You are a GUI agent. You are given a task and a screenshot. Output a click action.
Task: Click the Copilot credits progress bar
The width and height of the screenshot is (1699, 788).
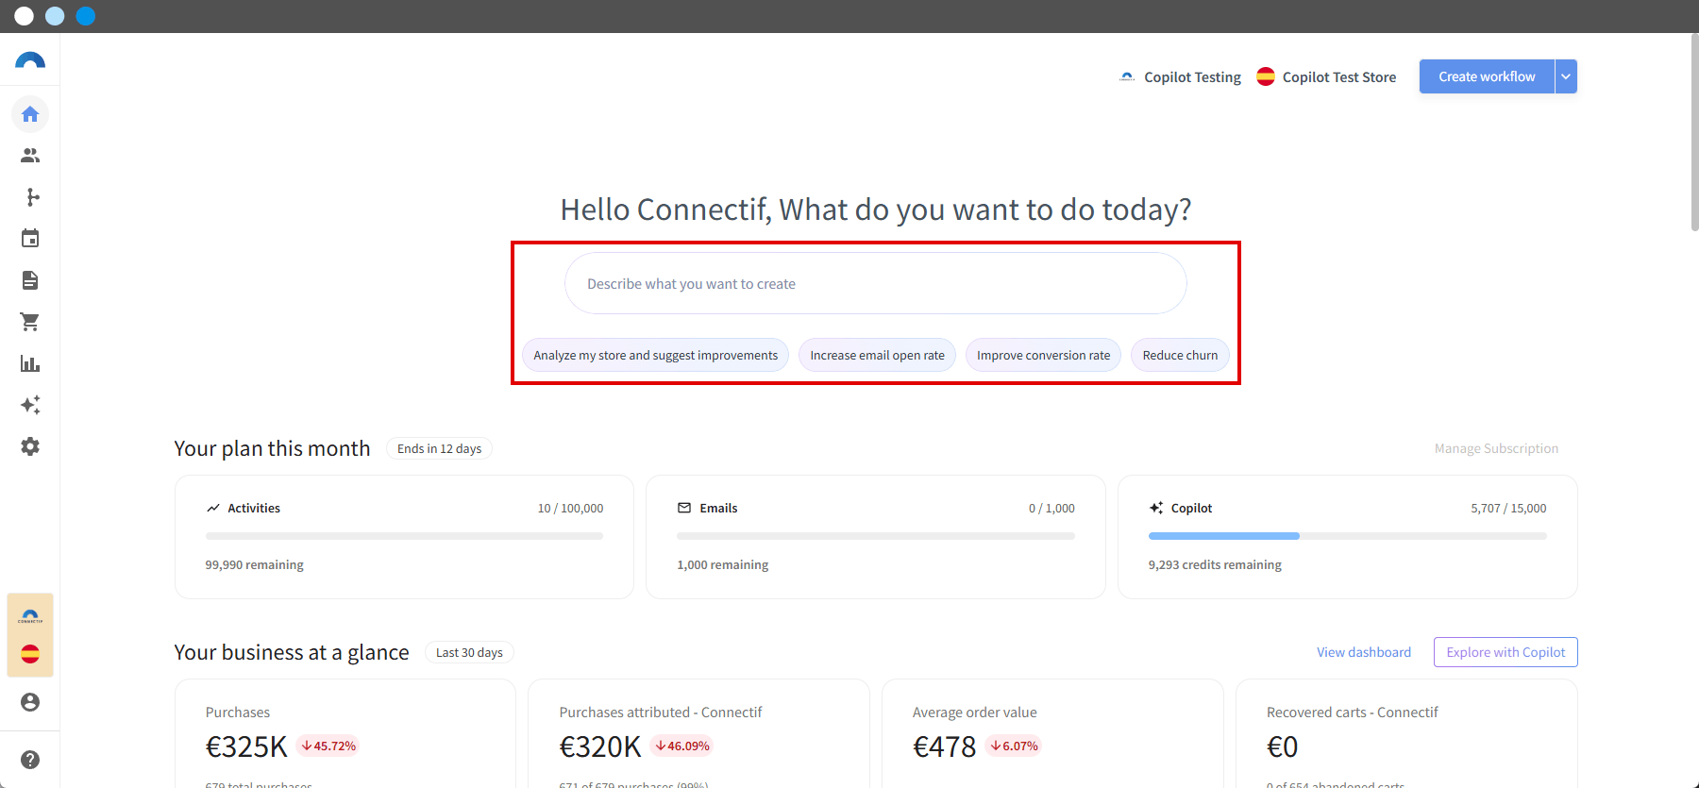[1347, 536]
